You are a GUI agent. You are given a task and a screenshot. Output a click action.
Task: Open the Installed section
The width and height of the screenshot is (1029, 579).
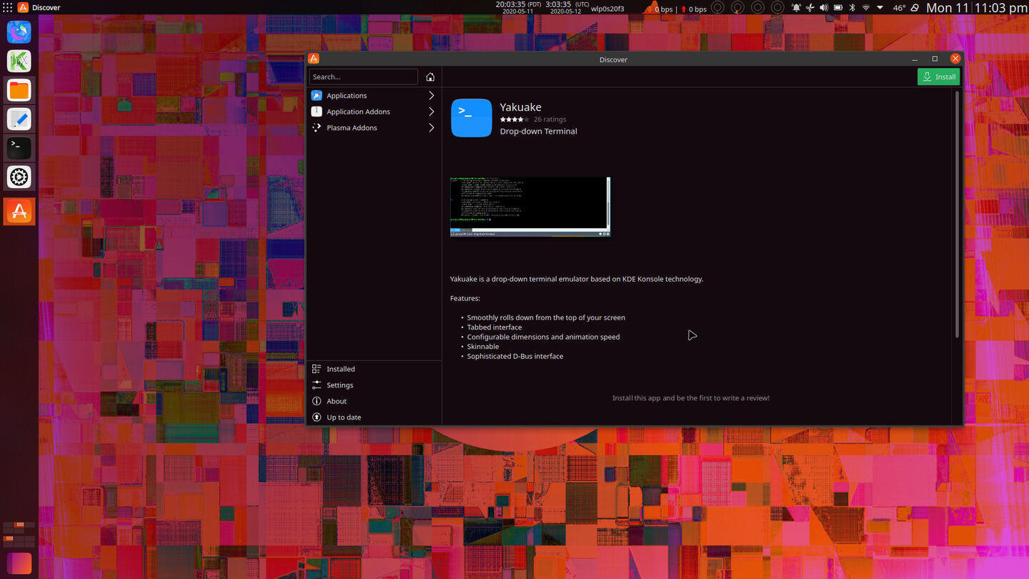coord(374,369)
